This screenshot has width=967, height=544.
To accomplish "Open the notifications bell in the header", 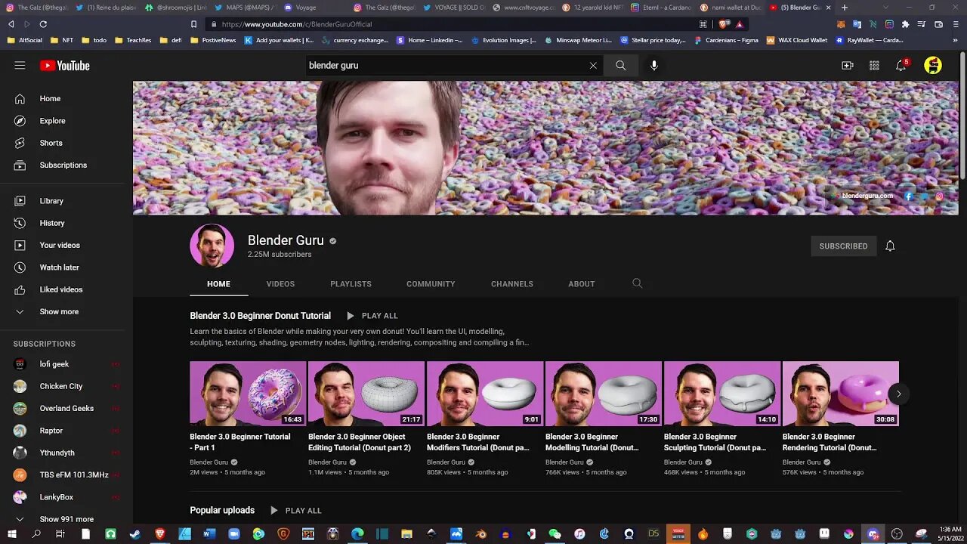I will coord(901,66).
